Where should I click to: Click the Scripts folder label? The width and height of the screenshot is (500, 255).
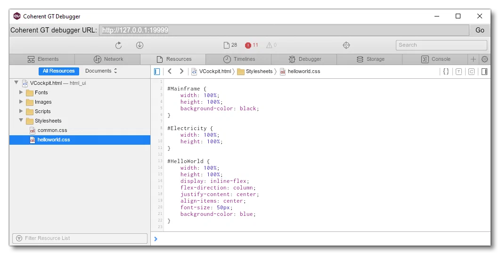[43, 111]
